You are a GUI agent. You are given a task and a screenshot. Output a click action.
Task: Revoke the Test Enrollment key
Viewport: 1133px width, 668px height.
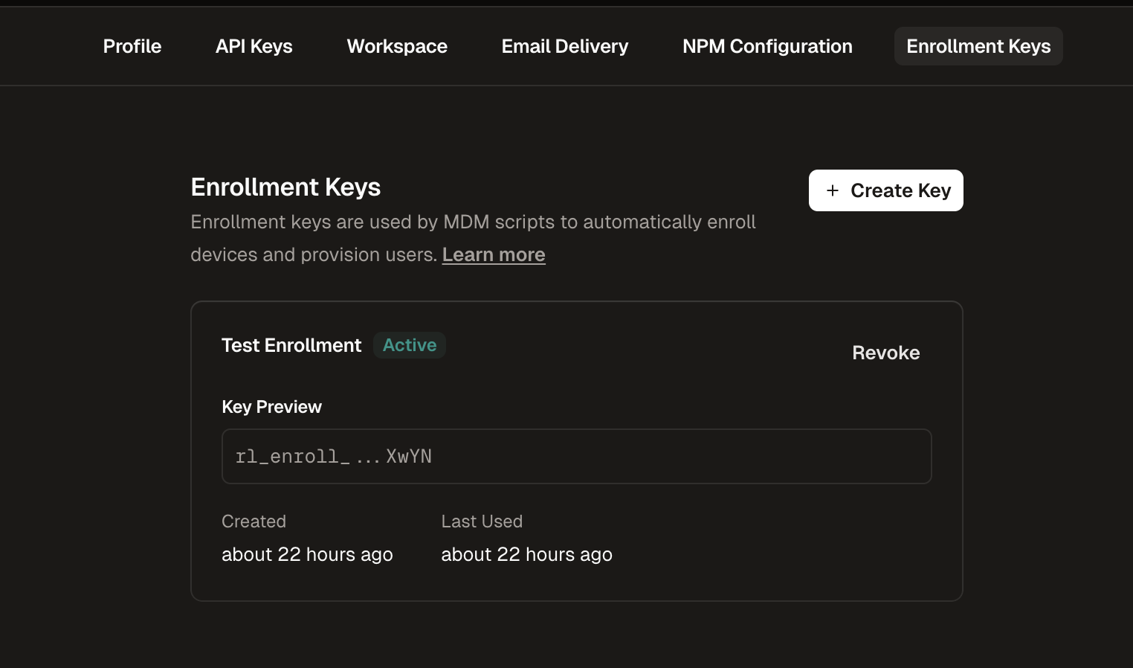click(885, 353)
